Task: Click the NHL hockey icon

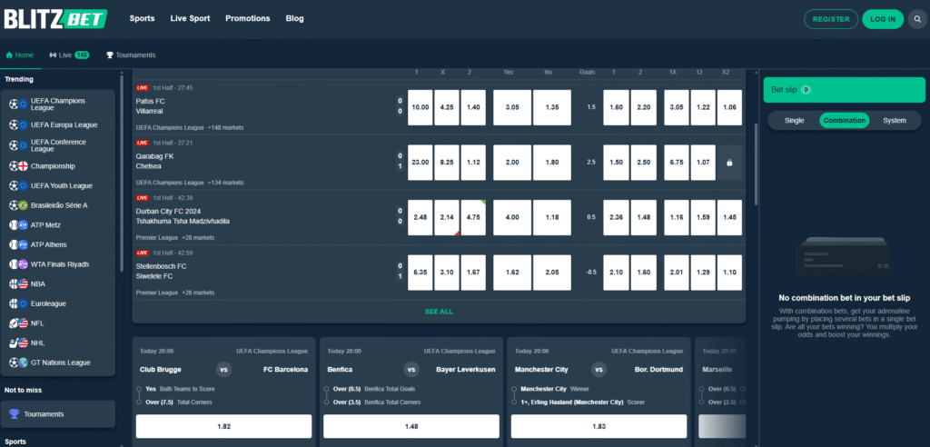Action: click(19, 343)
